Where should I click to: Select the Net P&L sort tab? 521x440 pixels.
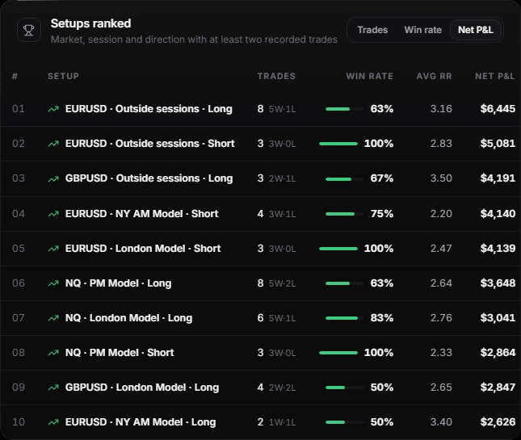(476, 30)
